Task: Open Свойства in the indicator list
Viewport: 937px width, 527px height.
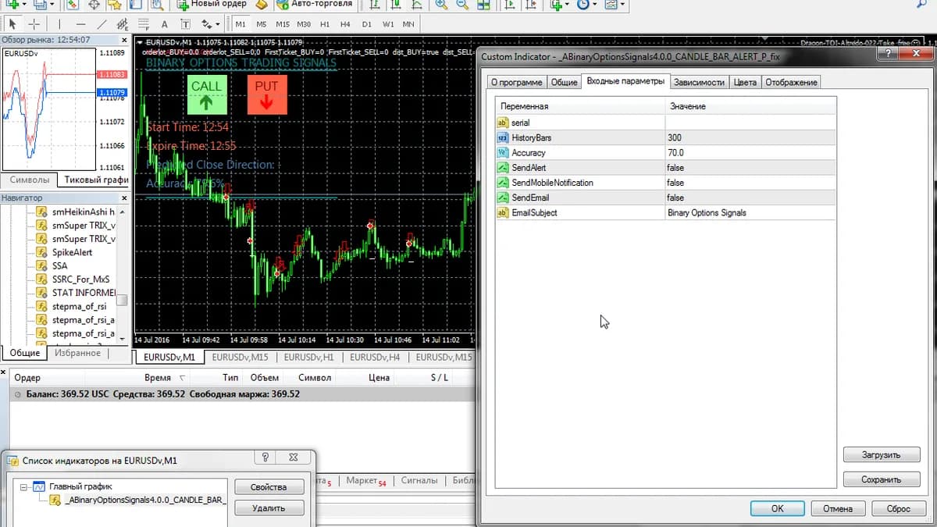Action: point(269,487)
